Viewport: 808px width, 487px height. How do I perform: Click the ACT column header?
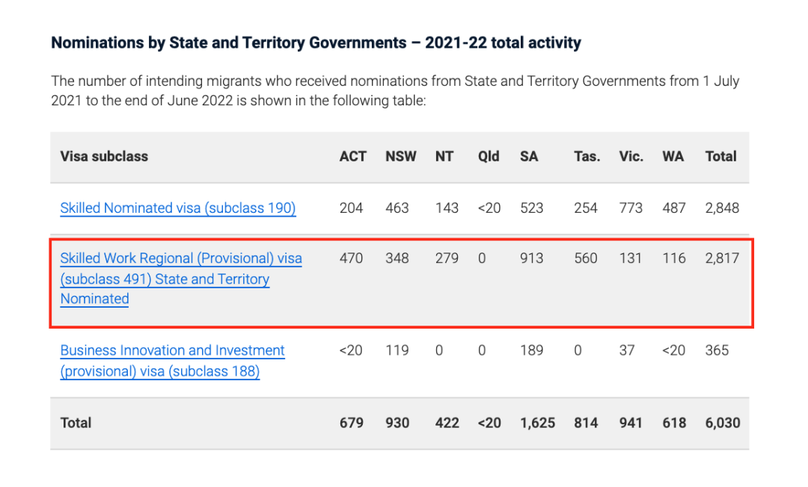tap(352, 156)
